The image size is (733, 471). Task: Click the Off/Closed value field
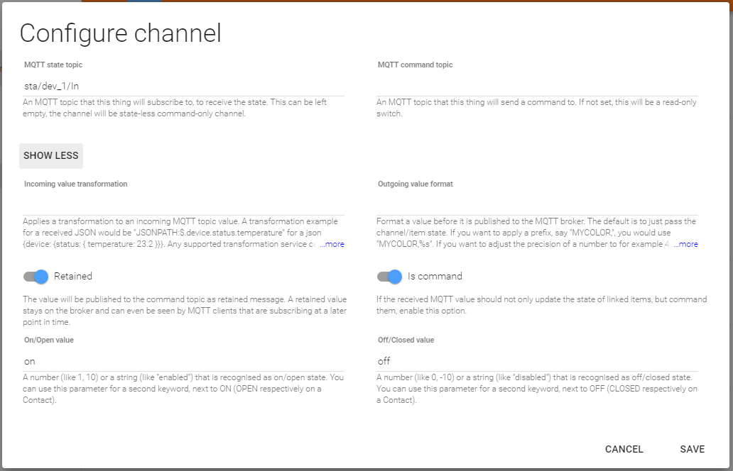click(x=537, y=361)
